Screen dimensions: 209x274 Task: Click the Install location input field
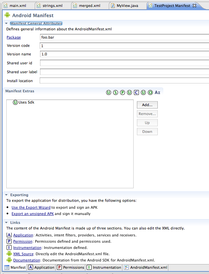pos(124,81)
